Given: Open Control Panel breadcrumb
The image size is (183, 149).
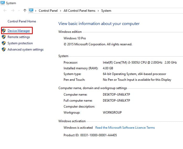Looking at the screenshot, I should 48,11.
